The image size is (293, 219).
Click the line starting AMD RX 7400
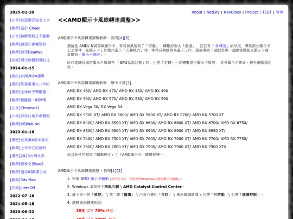pyautogui.click(x=157, y=139)
